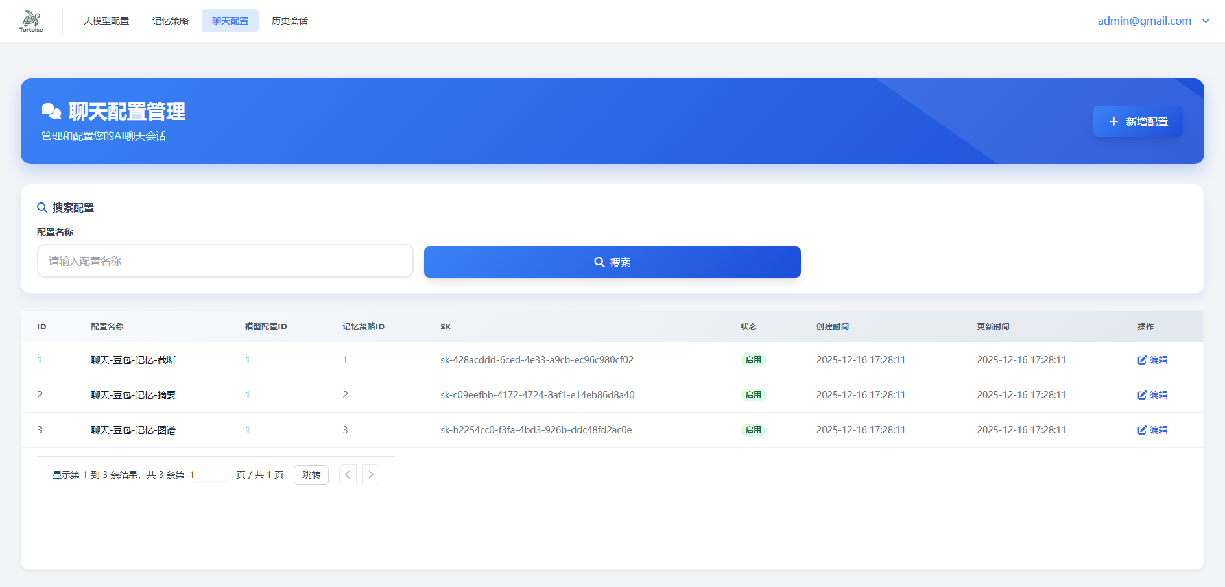Click the 新增配置 button
1225x587 pixels.
point(1138,121)
